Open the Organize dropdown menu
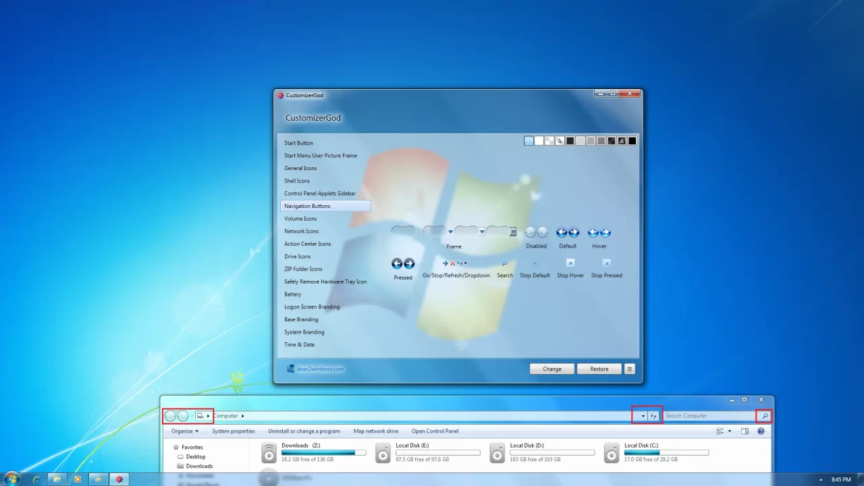The width and height of the screenshot is (864, 486). click(184, 431)
